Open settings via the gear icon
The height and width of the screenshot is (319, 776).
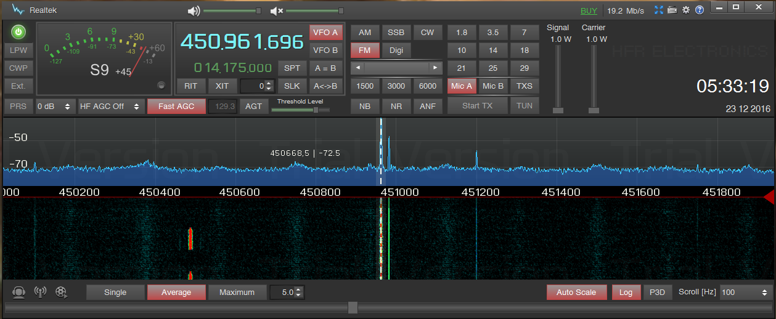click(x=685, y=10)
